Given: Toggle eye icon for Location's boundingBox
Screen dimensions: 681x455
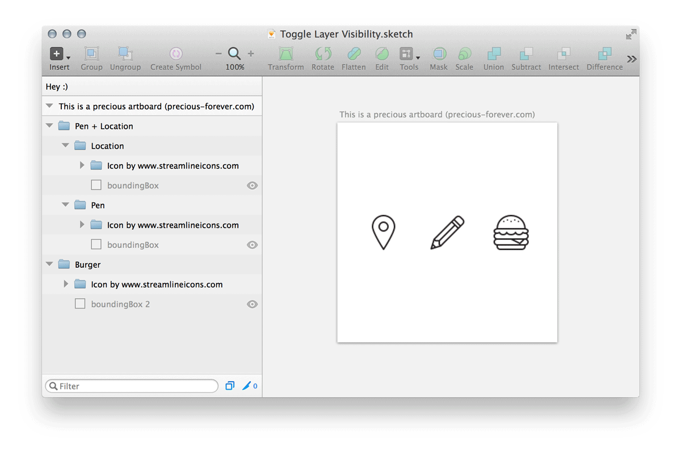Looking at the screenshot, I should (x=253, y=186).
